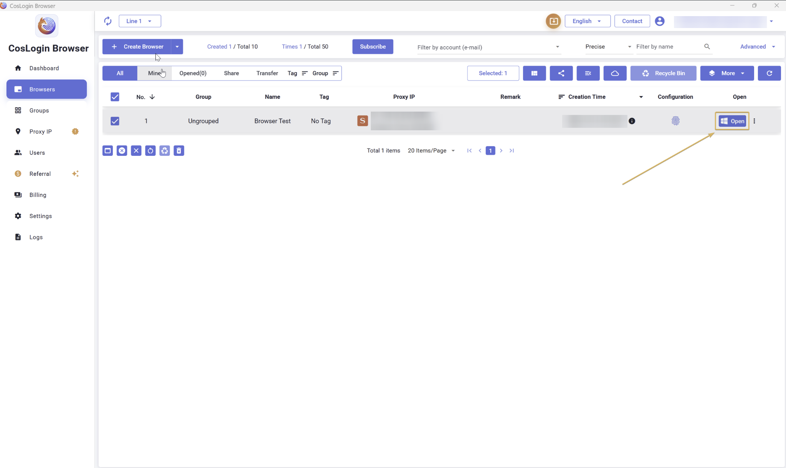Click the circled X batch icon
The width and height of the screenshot is (786, 468).
[x=122, y=151]
